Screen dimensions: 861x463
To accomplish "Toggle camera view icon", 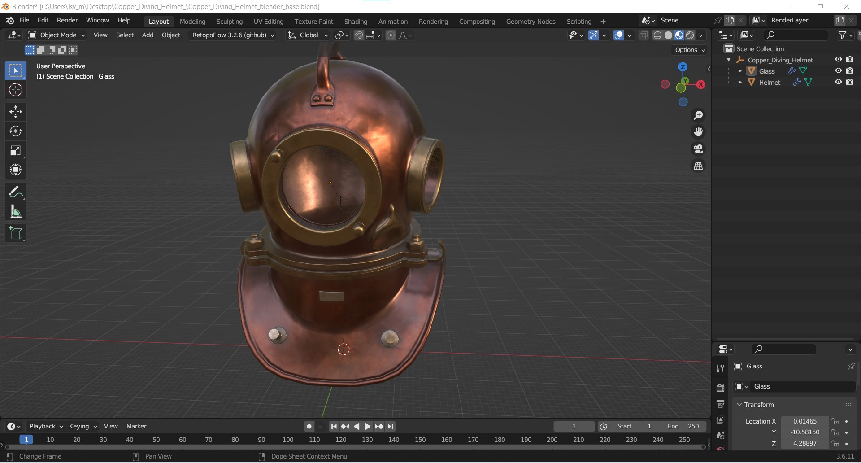I will click(698, 149).
